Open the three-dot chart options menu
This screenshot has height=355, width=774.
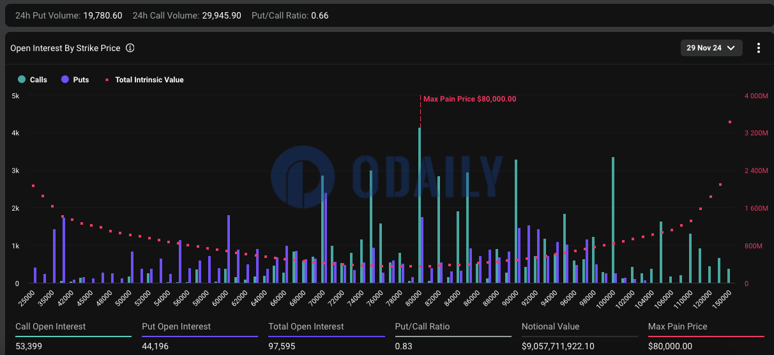click(x=759, y=48)
